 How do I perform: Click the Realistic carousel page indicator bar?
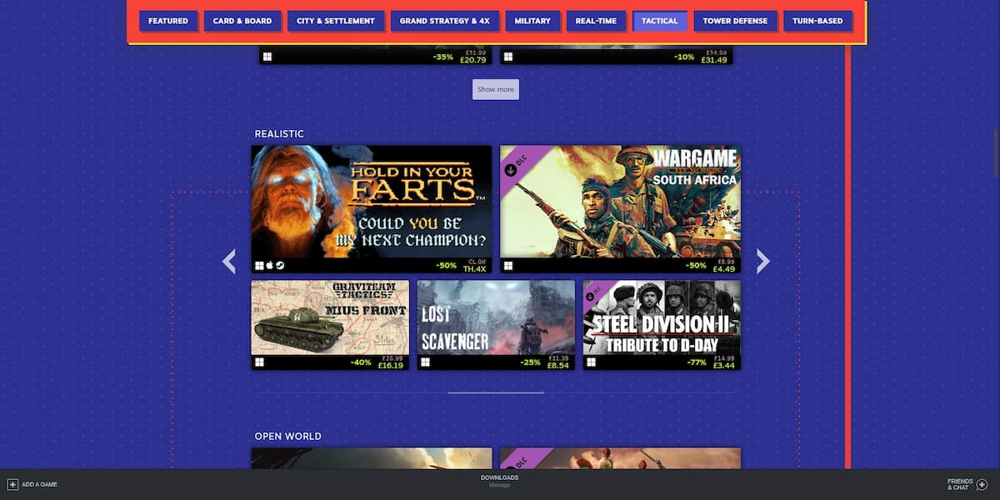point(496,392)
